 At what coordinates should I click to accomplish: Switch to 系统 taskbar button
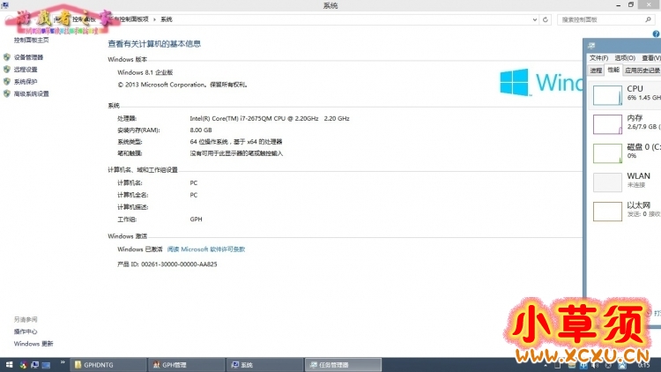coord(264,365)
